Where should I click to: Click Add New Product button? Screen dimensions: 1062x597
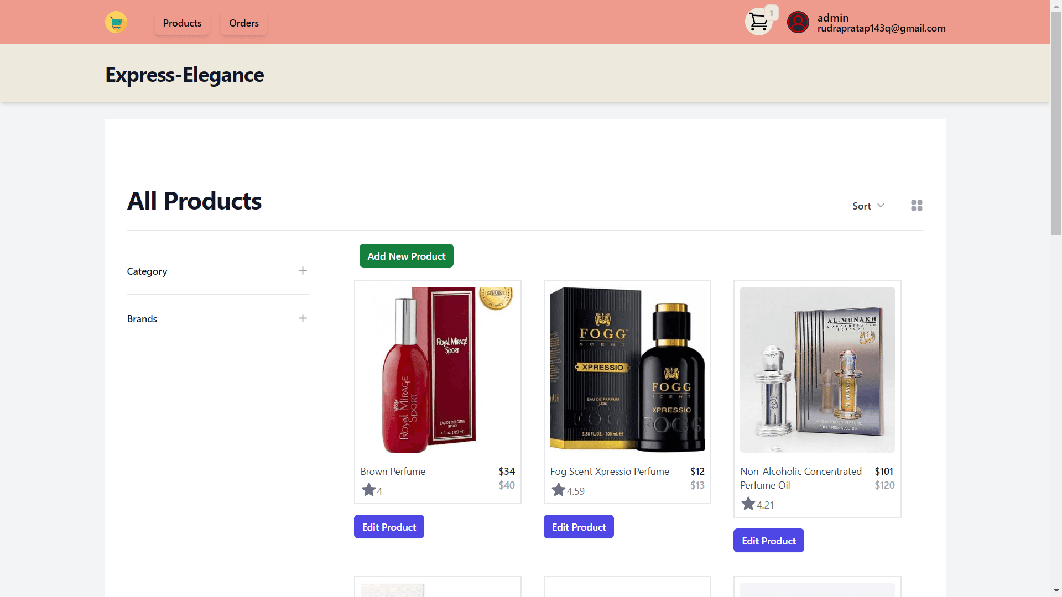407,256
